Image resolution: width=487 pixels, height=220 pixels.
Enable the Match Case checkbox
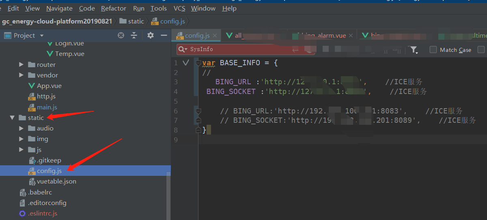pos(433,49)
